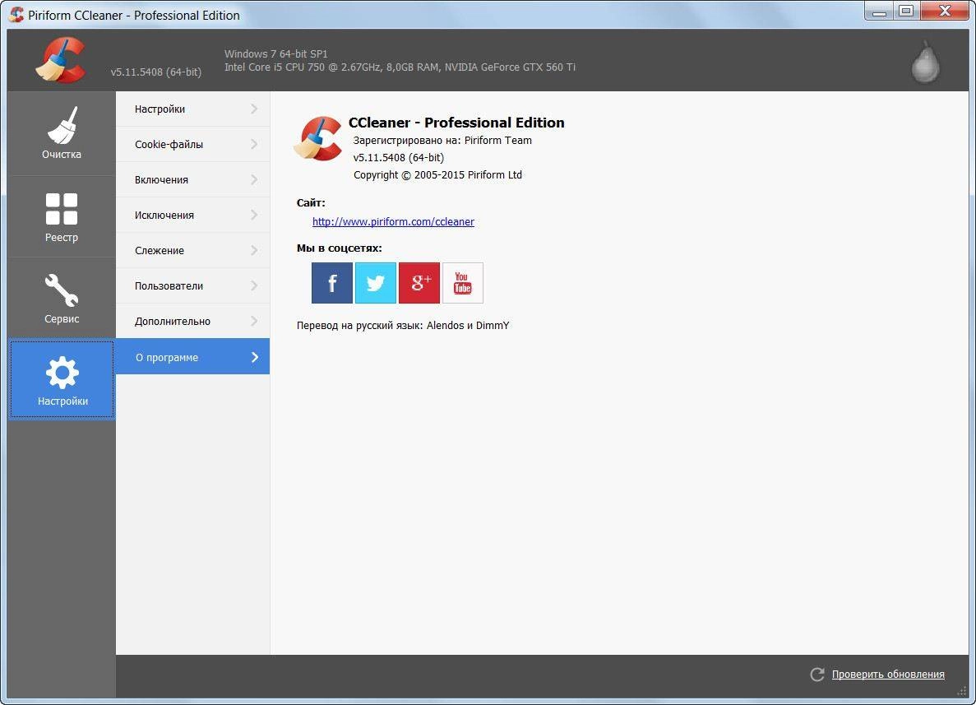Click the chevron next to Пользователи
Viewport: 976px width, 705px height.
tap(254, 285)
